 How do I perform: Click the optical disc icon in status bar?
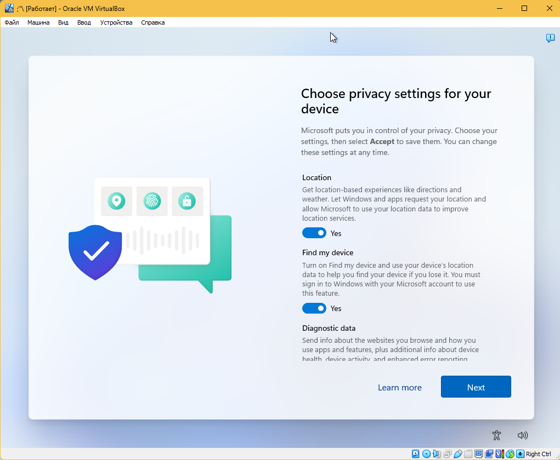coord(426,453)
